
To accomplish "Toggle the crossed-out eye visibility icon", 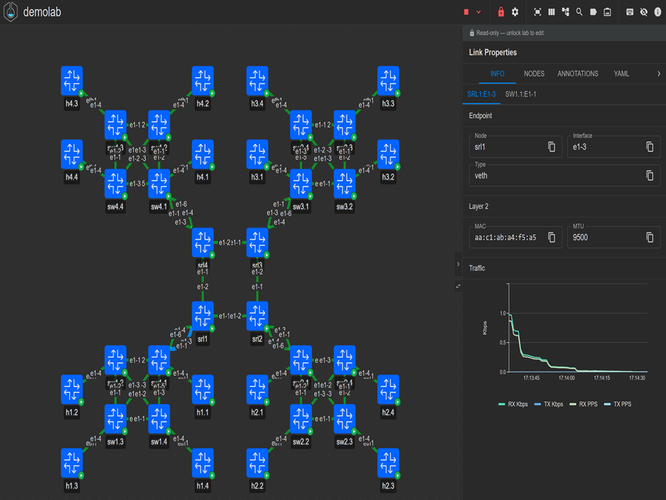I will [x=644, y=12].
